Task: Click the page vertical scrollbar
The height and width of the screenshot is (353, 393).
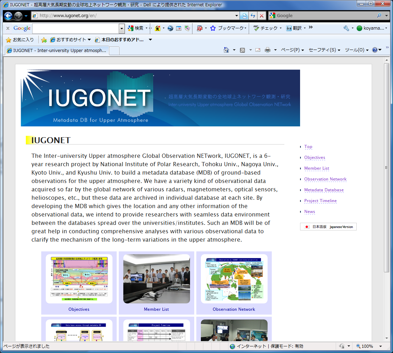Action: pos(386,168)
